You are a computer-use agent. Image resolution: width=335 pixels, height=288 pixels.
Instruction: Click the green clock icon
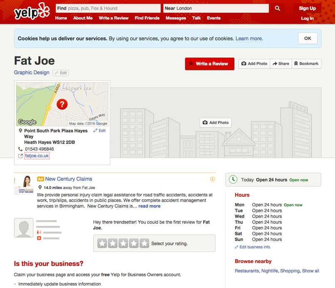point(233,179)
